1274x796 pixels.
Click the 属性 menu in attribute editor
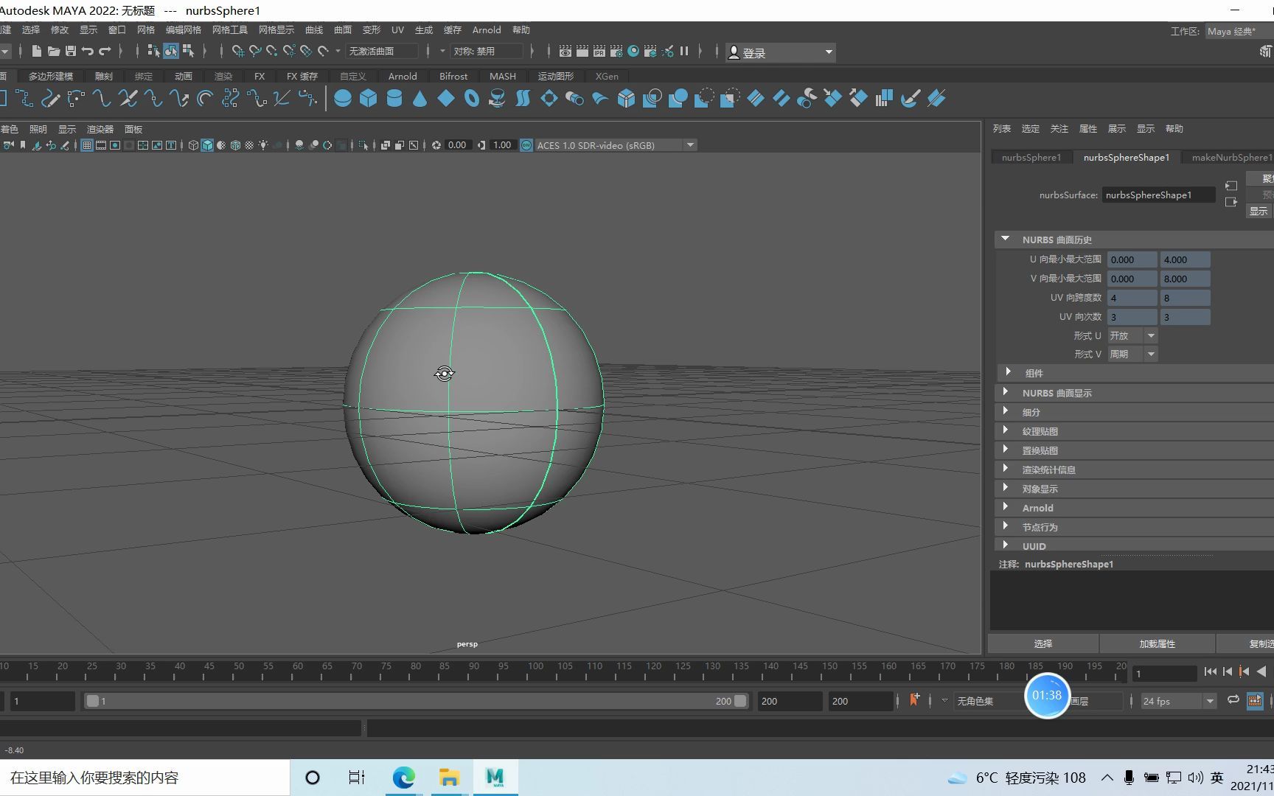pyautogui.click(x=1088, y=129)
